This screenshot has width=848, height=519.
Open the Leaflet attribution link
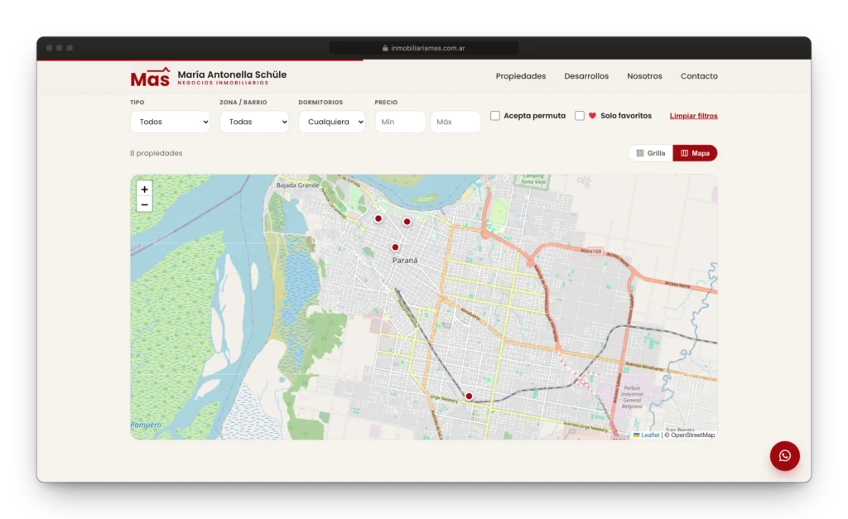pos(650,435)
